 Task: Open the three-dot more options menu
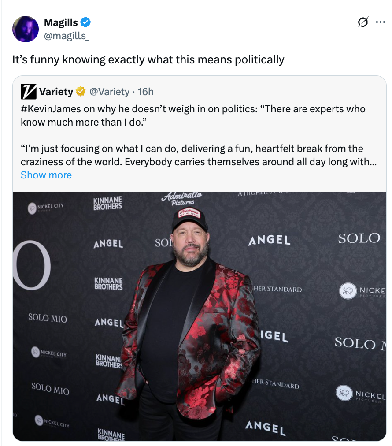tap(380, 22)
